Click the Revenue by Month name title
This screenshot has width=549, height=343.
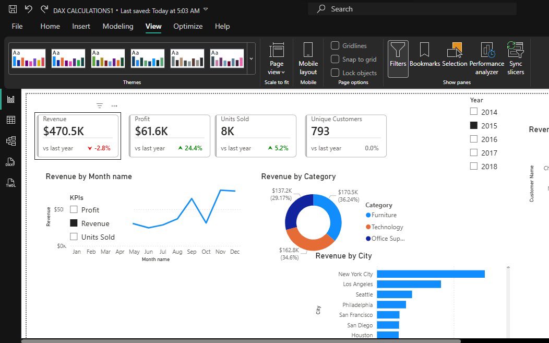click(89, 176)
